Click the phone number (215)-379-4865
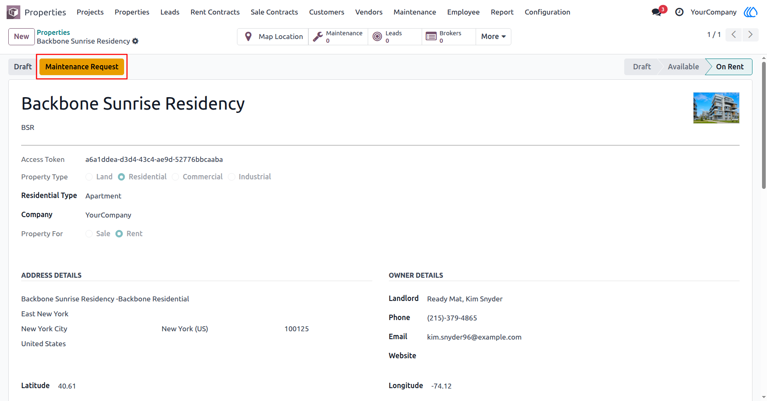 [452, 318]
